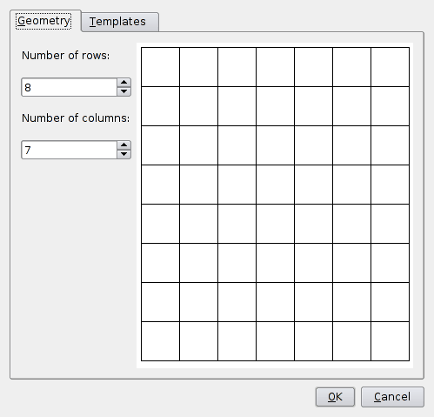Click the bottom-left cell of the grid preview
Image resolution: width=434 pixels, height=417 pixels.
pyautogui.click(x=160, y=341)
